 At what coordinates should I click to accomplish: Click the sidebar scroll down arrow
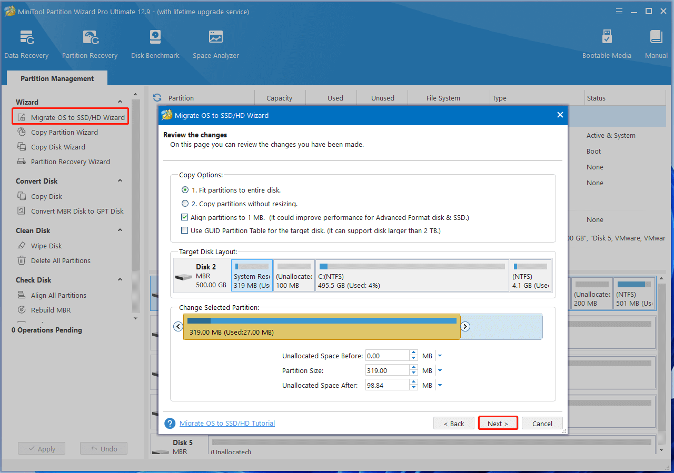135,318
